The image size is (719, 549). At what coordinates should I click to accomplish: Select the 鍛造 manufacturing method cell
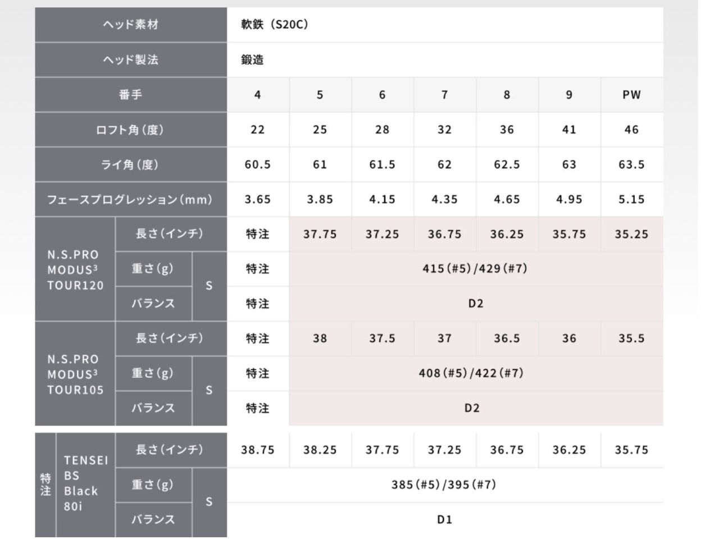pos(252,60)
